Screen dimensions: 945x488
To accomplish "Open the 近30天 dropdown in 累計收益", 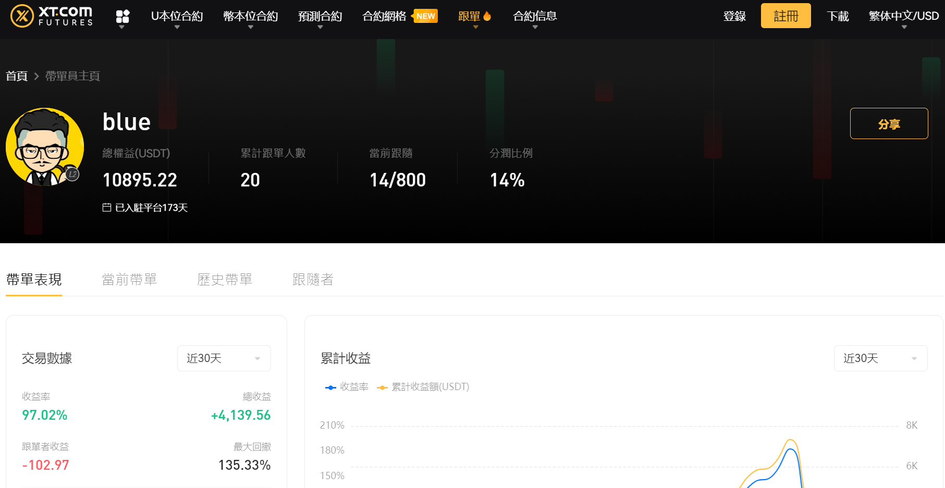I will tap(881, 358).
